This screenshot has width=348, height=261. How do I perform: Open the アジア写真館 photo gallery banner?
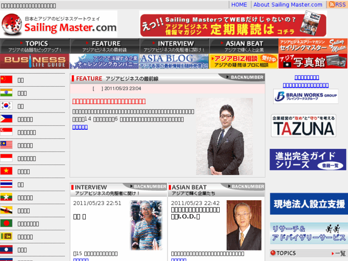tap(313, 61)
